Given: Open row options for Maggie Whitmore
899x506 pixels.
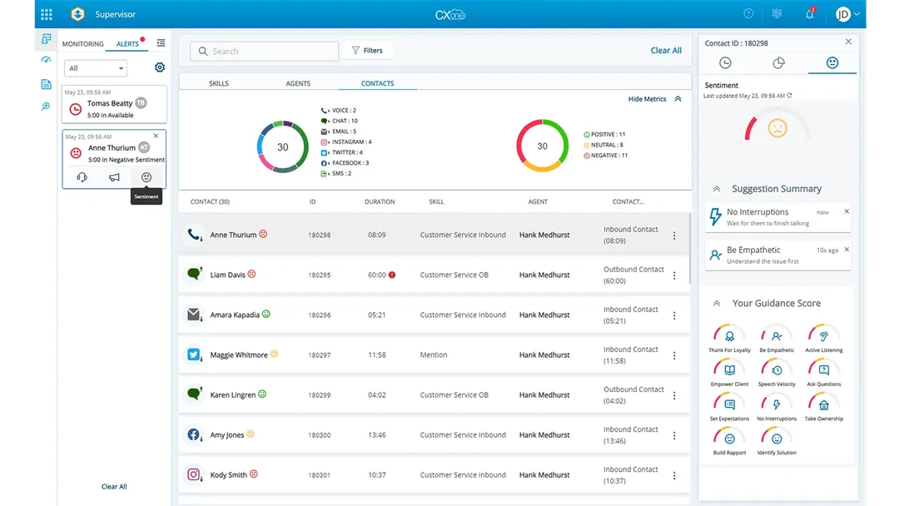Looking at the screenshot, I should (674, 356).
